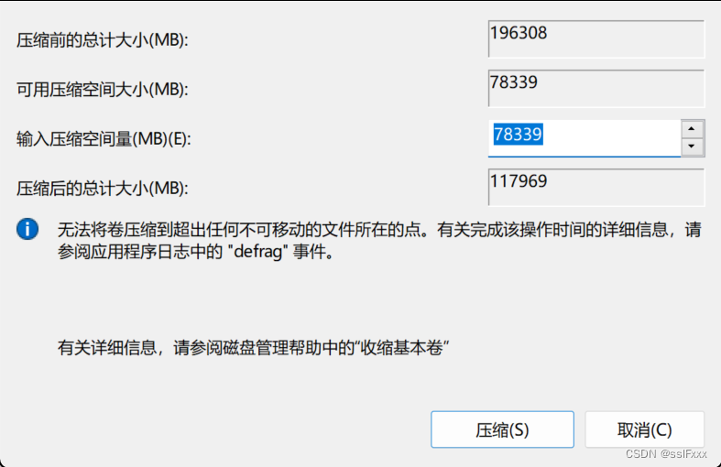Click the blue information icon
The width and height of the screenshot is (721, 467).
point(27,229)
